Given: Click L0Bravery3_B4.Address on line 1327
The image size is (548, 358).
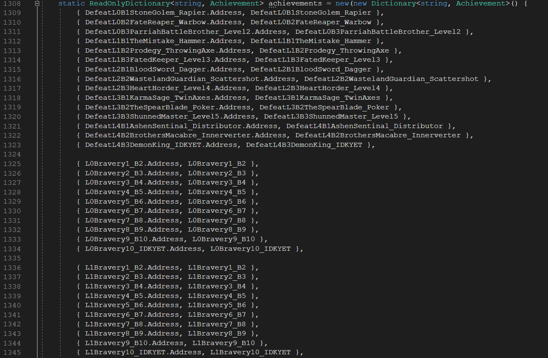Looking at the screenshot, I should pos(132,182).
